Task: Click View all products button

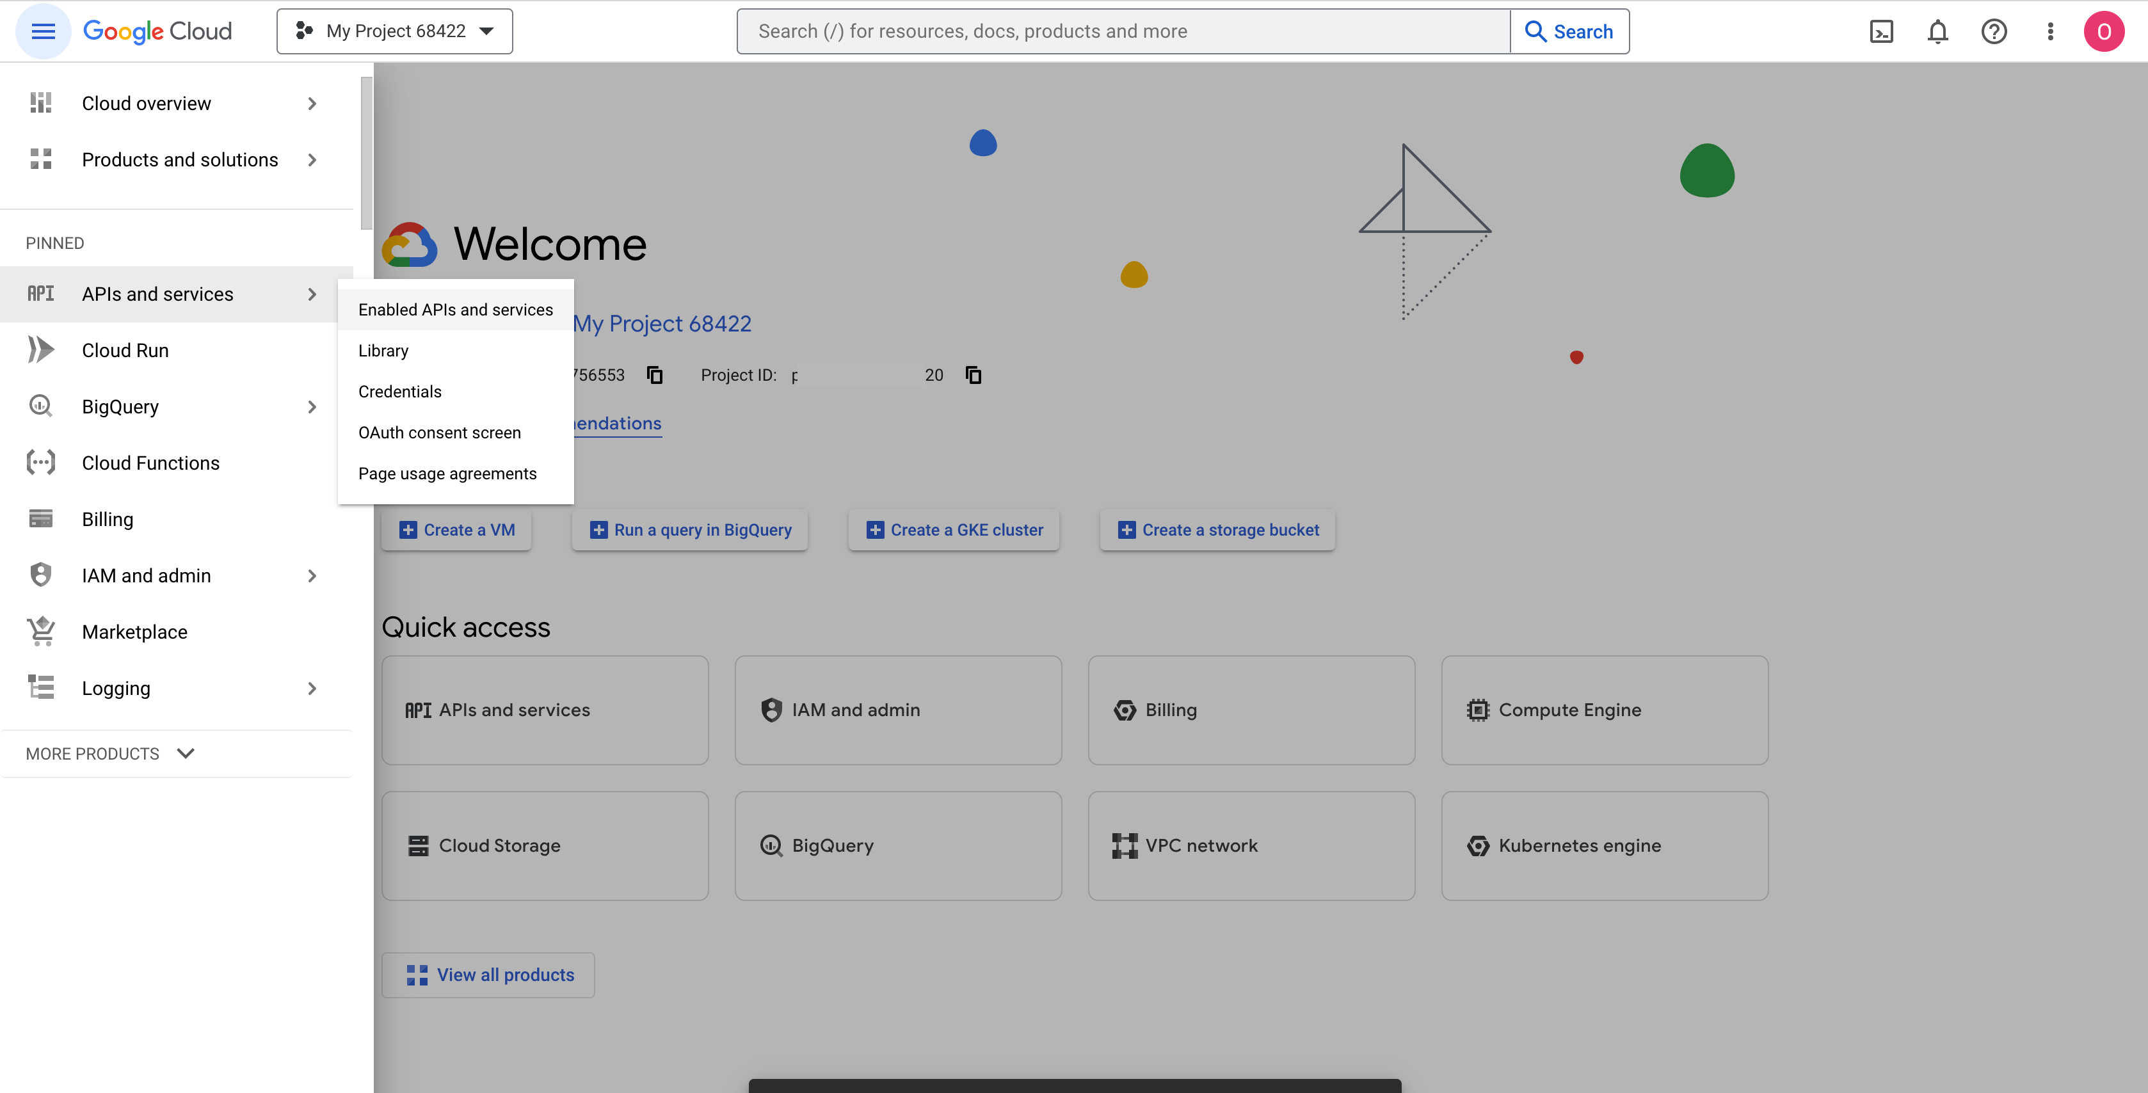Action: point(488,975)
